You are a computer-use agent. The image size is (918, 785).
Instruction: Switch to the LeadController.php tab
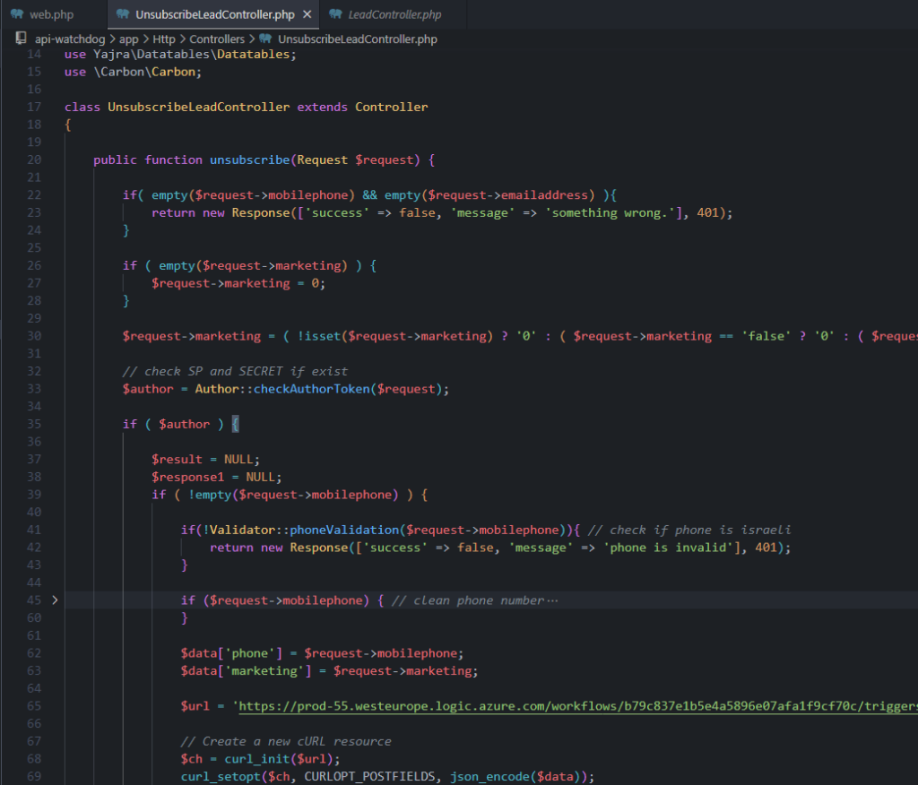pyautogui.click(x=394, y=14)
